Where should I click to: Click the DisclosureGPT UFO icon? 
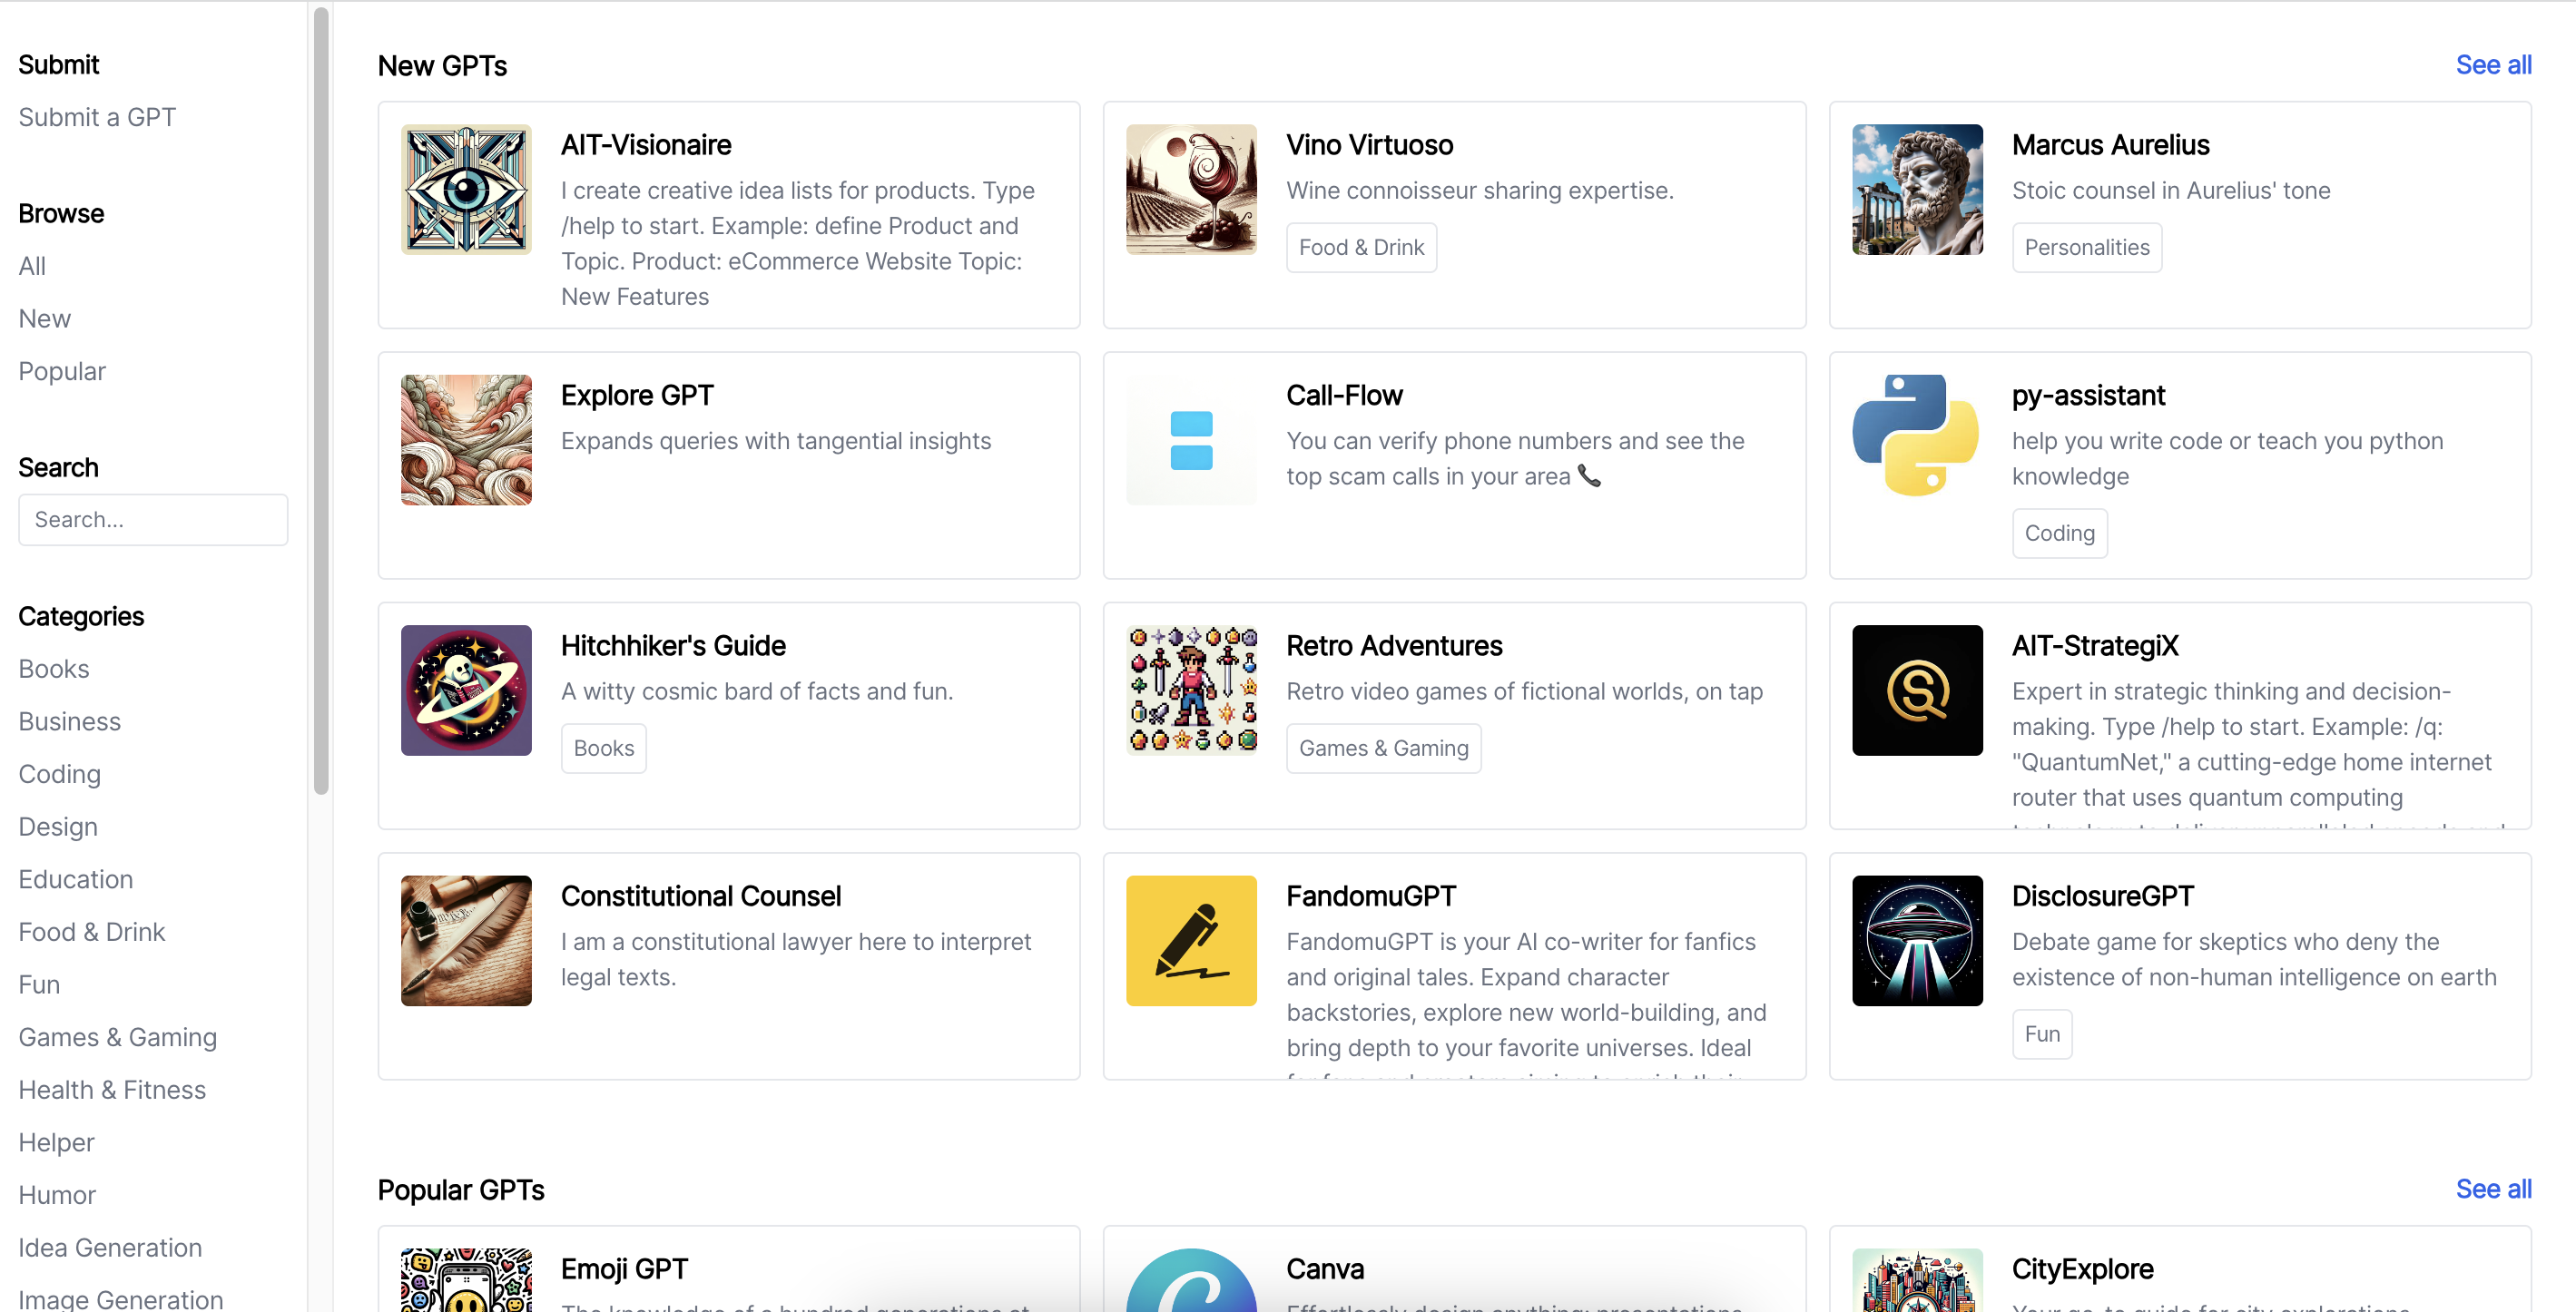(1916, 940)
